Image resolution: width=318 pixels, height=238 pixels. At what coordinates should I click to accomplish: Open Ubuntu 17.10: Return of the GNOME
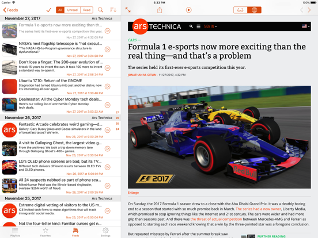pyautogui.click(x=60, y=86)
